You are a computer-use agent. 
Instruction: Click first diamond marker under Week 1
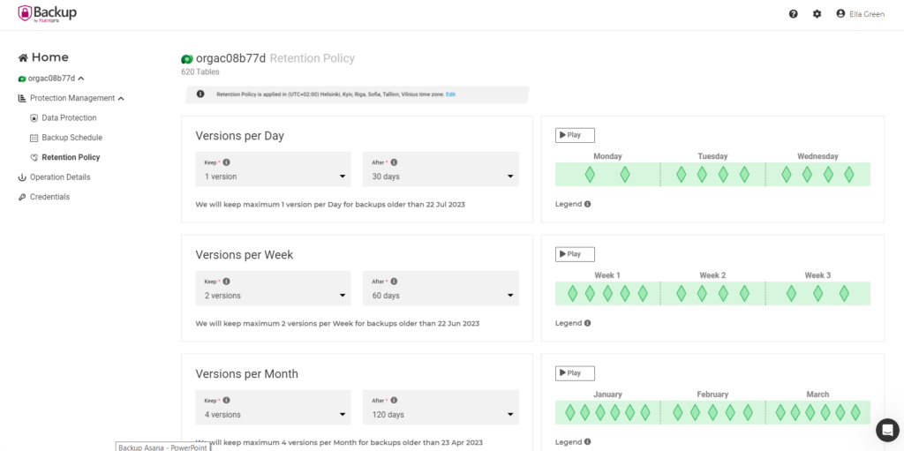pos(572,294)
